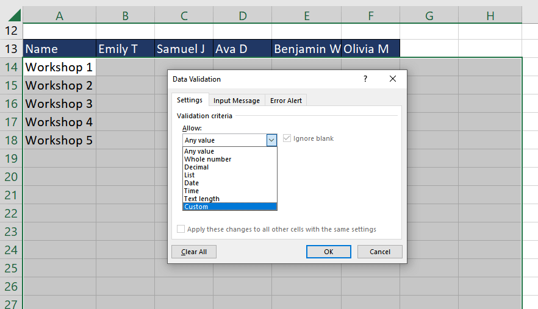
Task: Click the Workshop 3 cell
Action: tap(59, 104)
